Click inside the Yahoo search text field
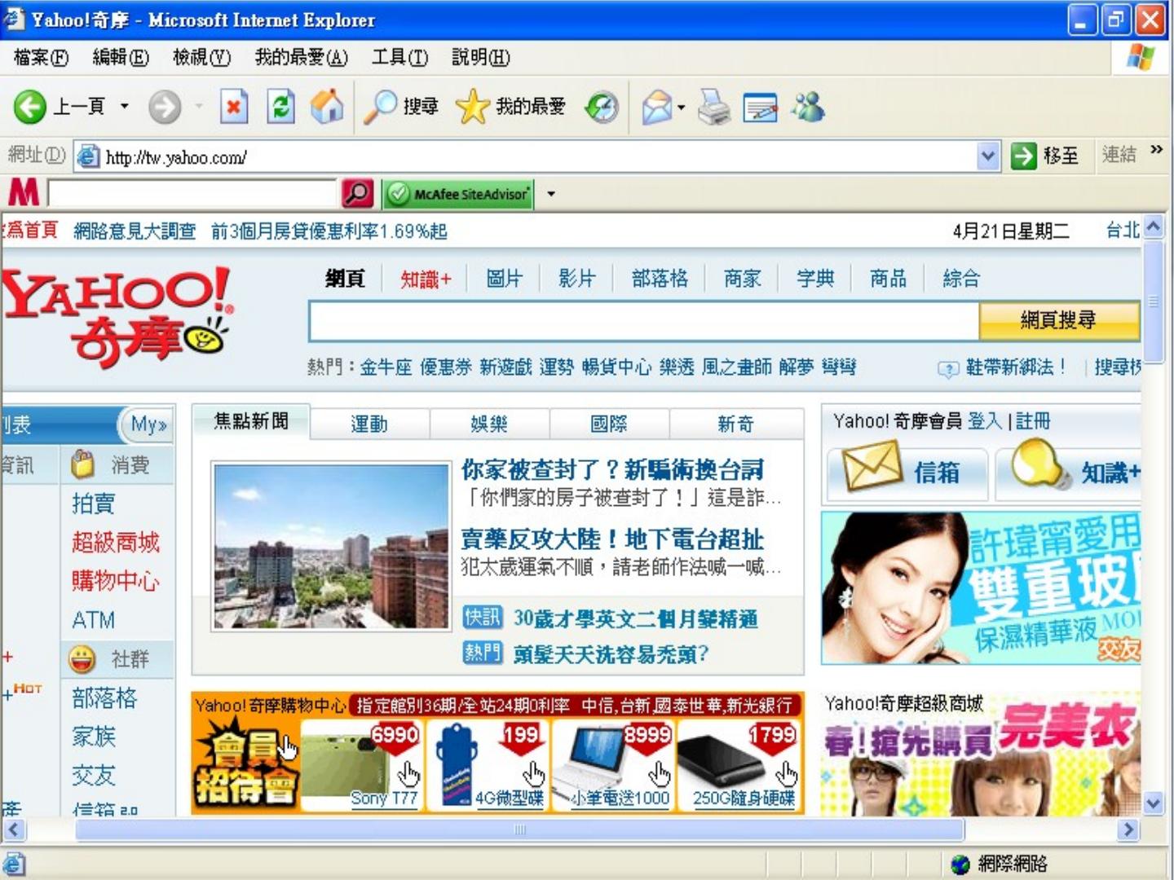The height and width of the screenshot is (880, 1174). (x=642, y=322)
